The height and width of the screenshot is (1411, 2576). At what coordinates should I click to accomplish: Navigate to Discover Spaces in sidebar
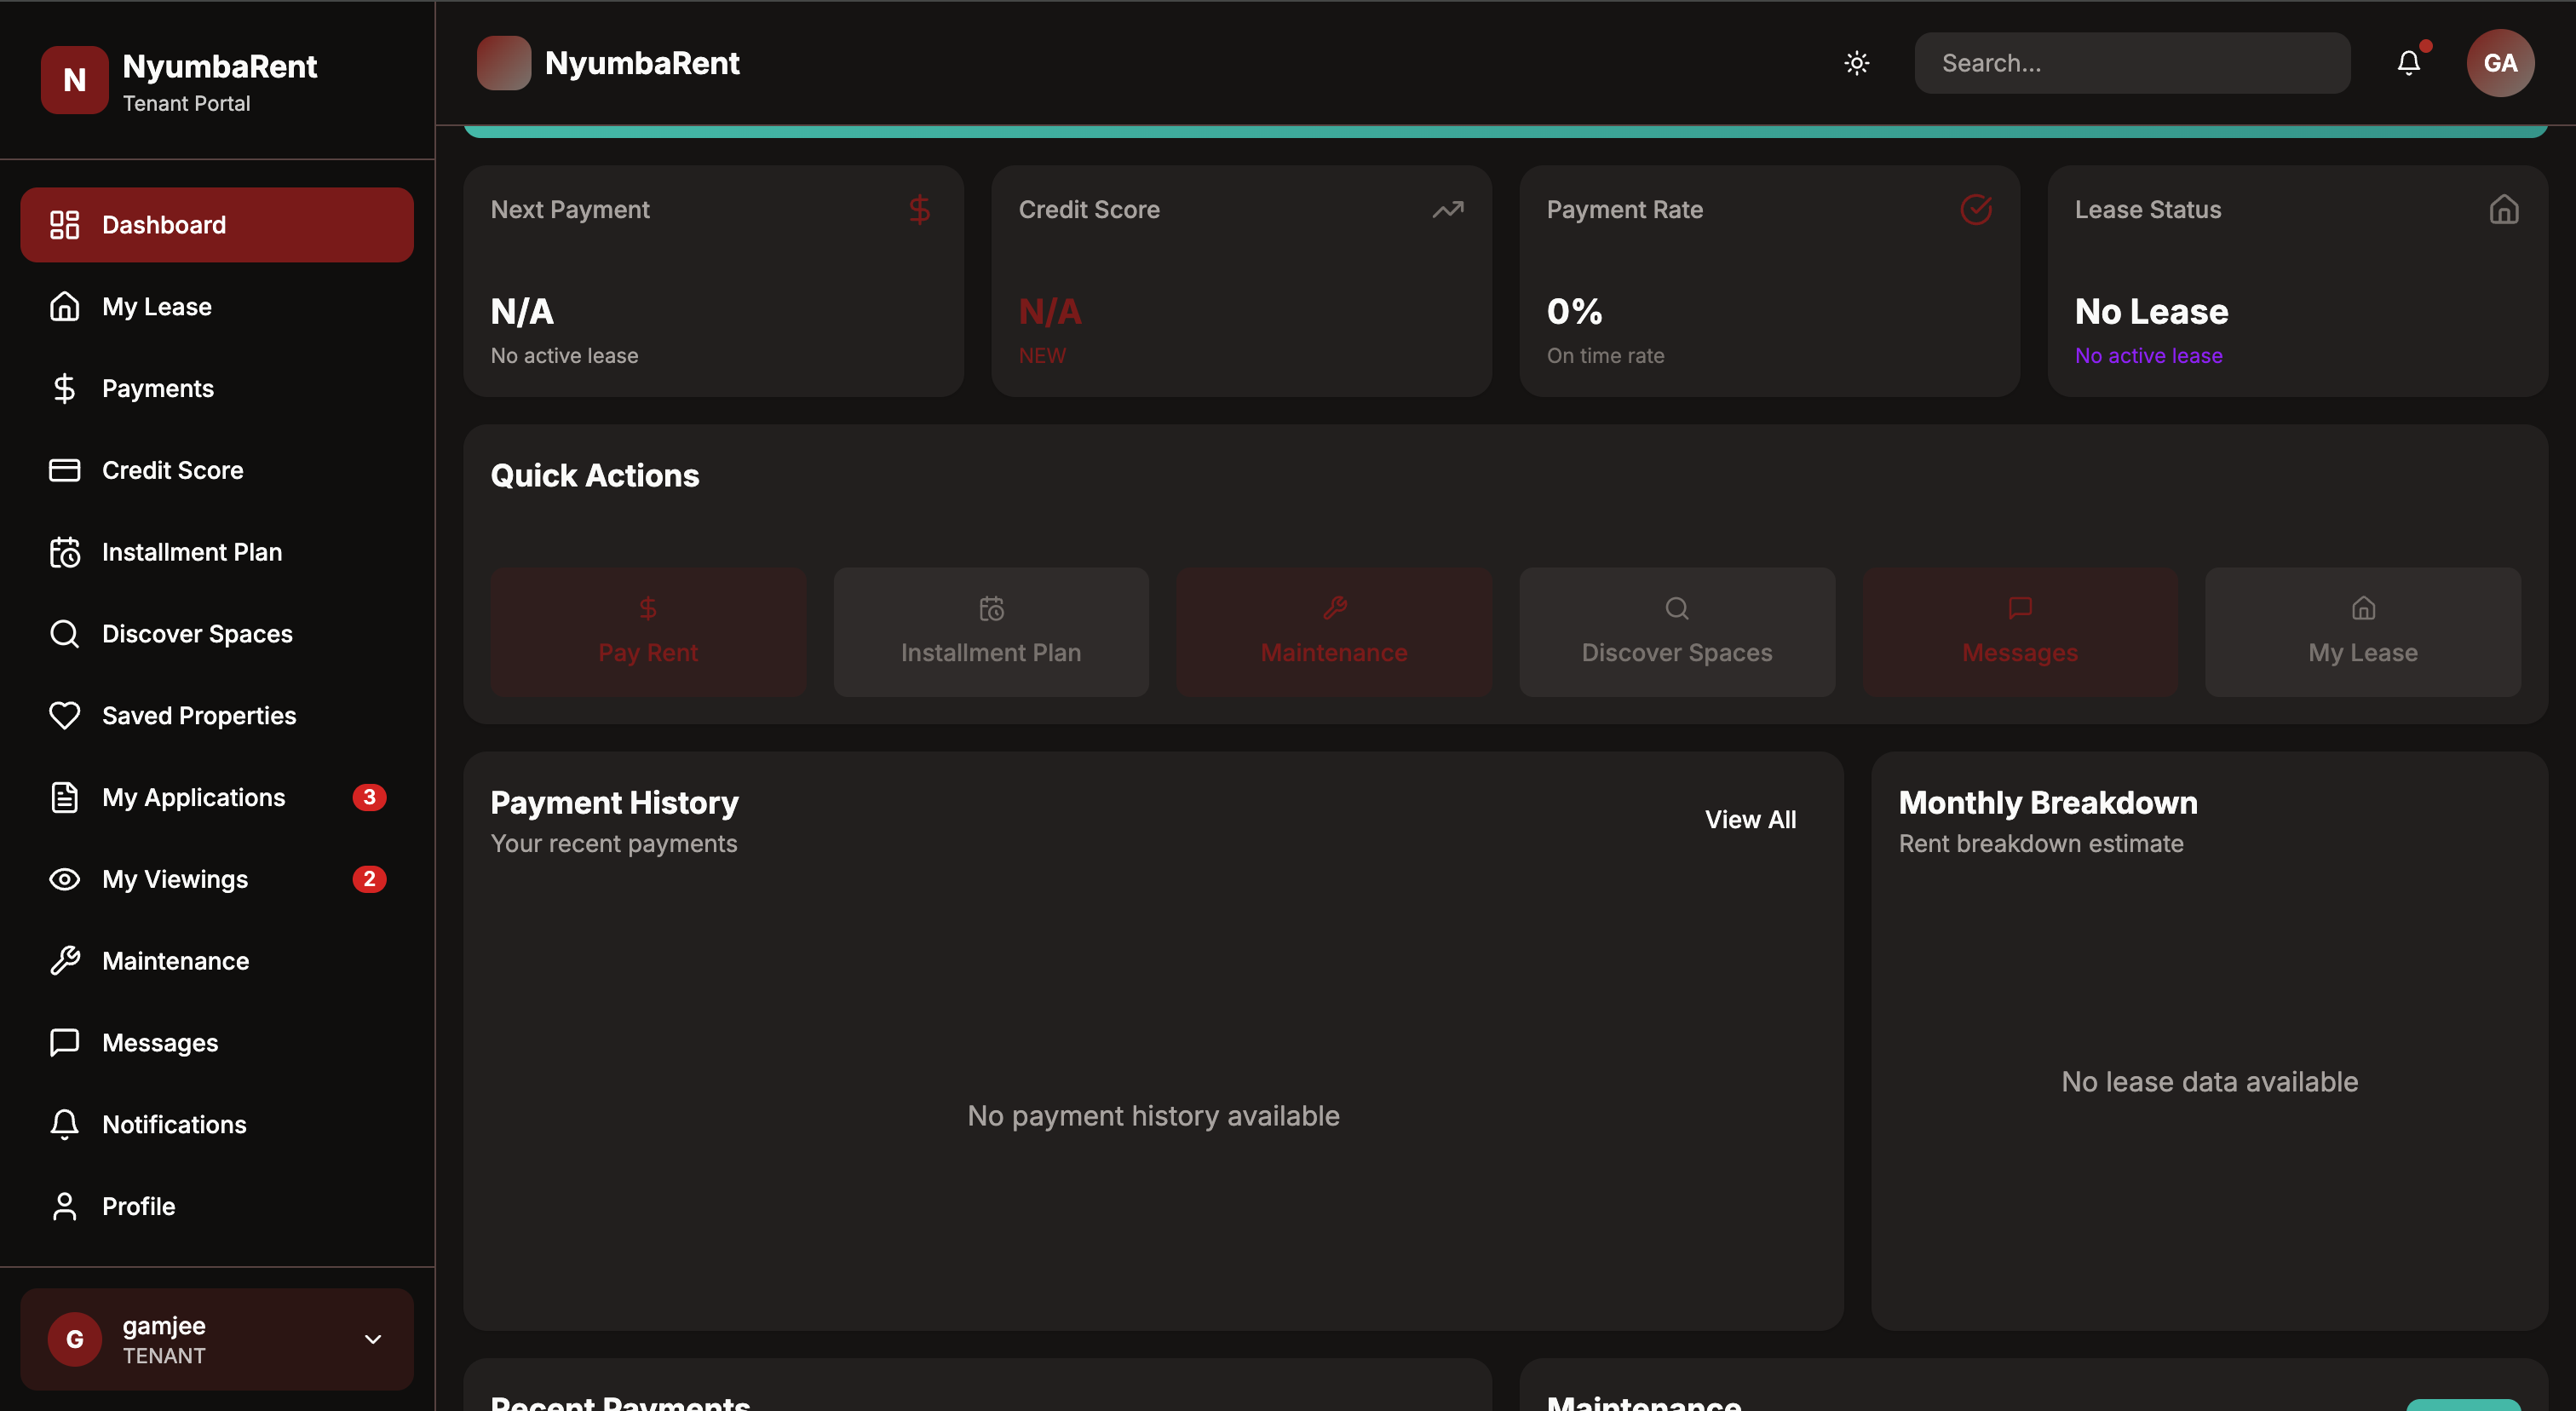click(217, 634)
